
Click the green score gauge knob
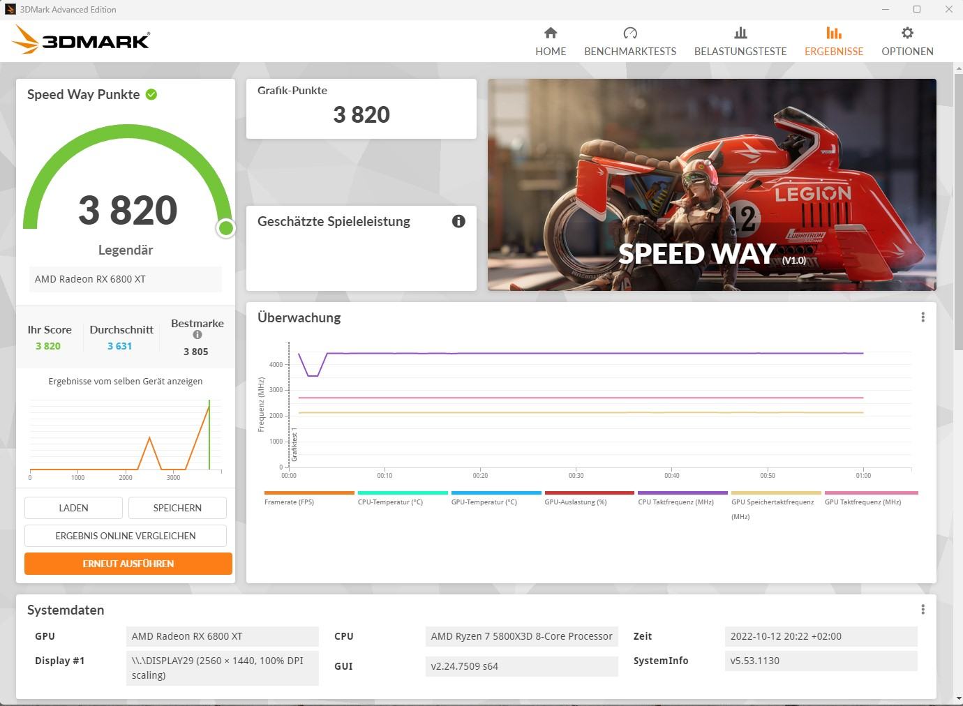coord(225,228)
